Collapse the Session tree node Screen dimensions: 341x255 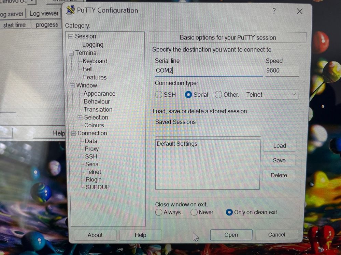(71, 36)
